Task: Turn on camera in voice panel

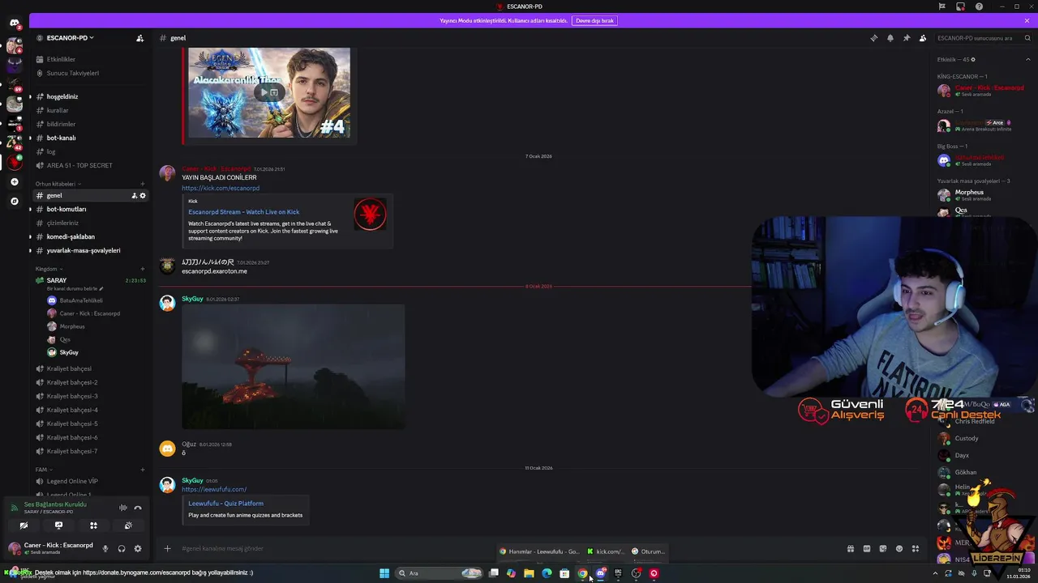Action: pyautogui.click(x=24, y=526)
